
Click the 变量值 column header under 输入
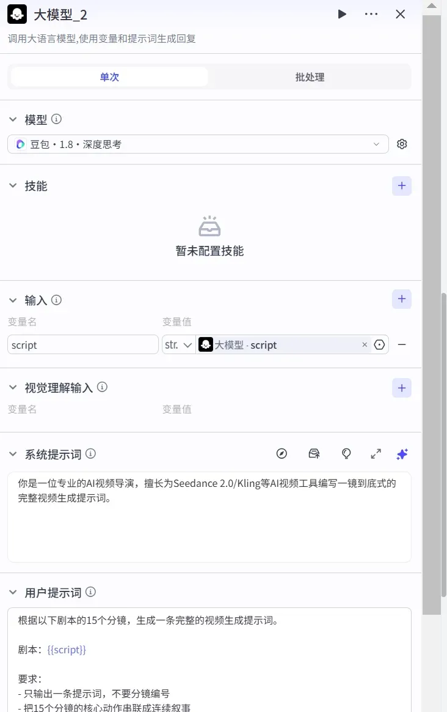177,322
